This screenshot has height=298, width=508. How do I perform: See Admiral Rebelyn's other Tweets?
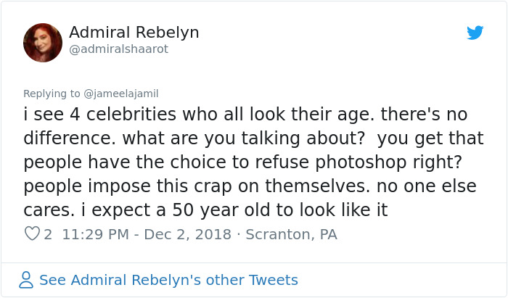click(x=168, y=279)
